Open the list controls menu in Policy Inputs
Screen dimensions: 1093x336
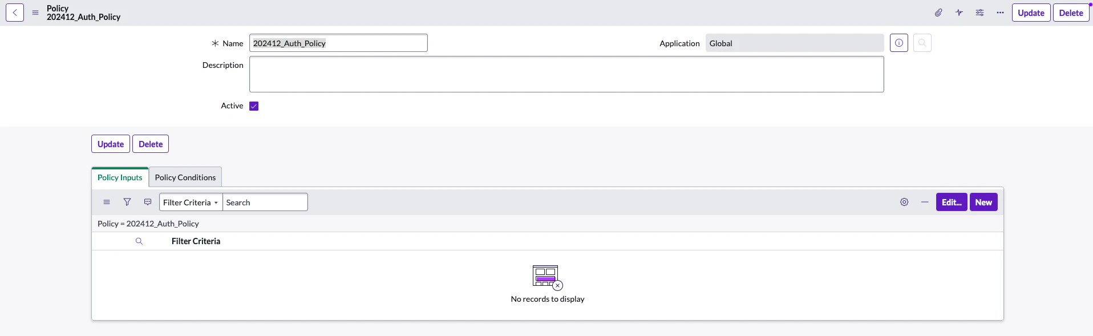107,202
